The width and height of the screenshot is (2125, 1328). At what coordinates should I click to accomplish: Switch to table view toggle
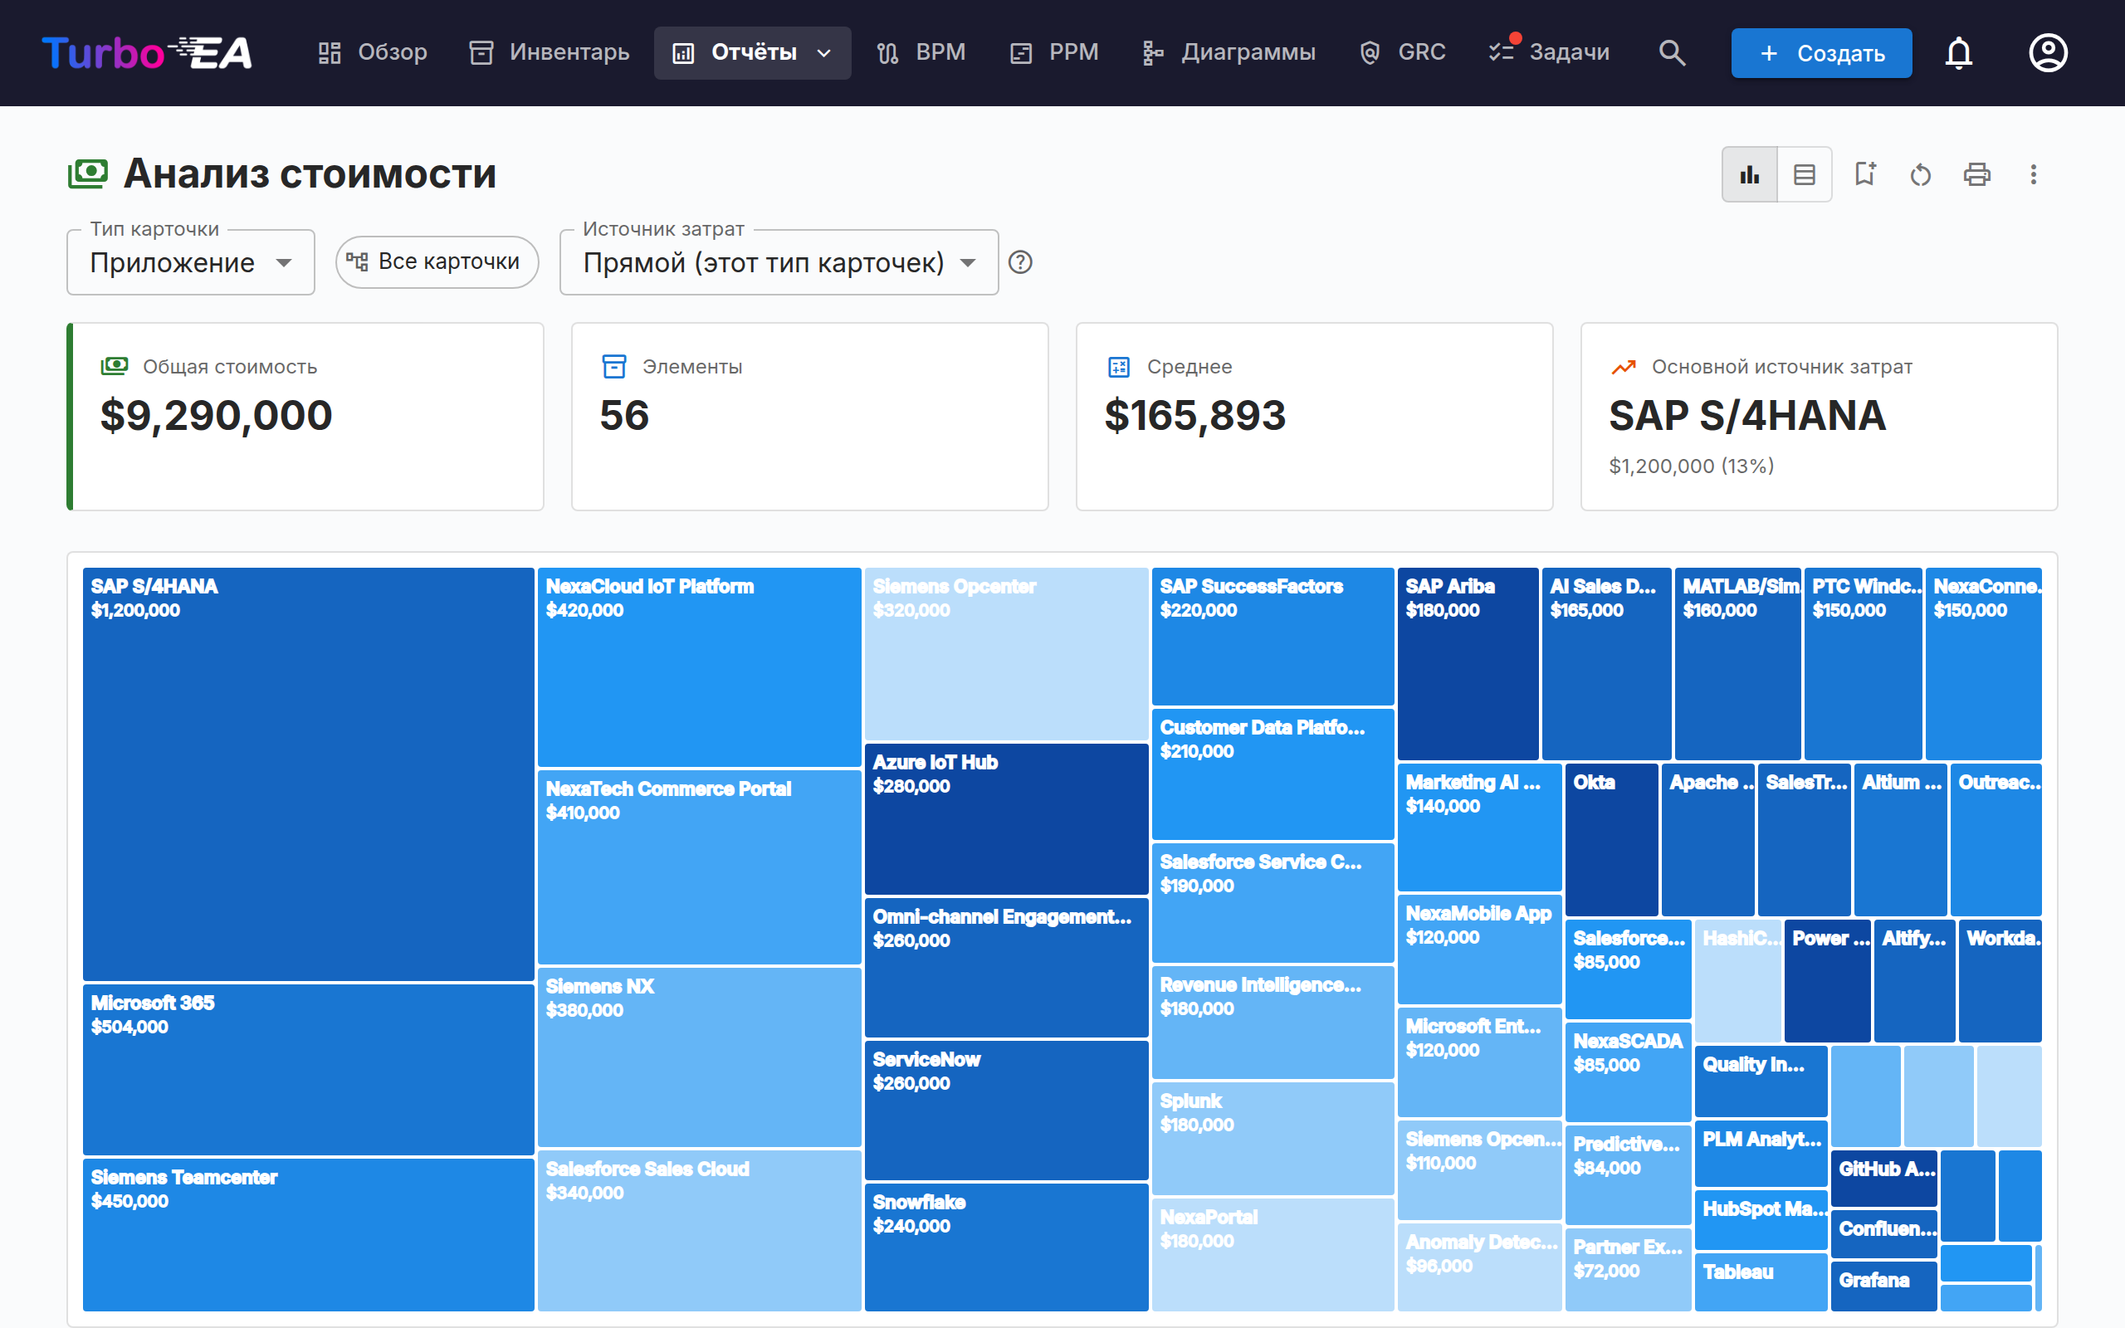coord(1805,174)
